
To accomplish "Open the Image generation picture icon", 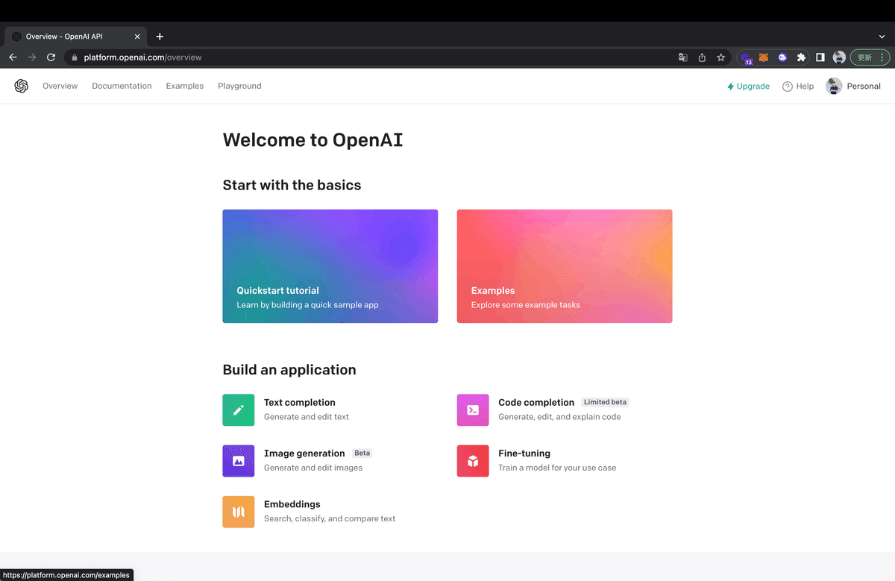I will (x=239, y=461).
